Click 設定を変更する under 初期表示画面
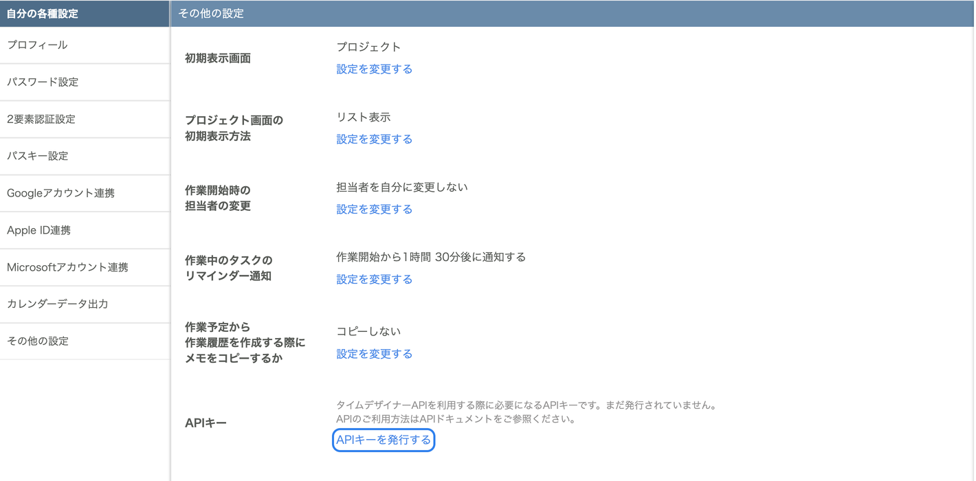Screen dimensions: 976x481 click(x=375, y=69)
